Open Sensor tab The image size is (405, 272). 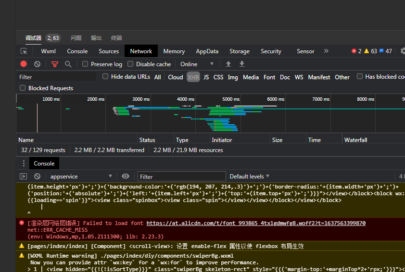coord(305,51)
